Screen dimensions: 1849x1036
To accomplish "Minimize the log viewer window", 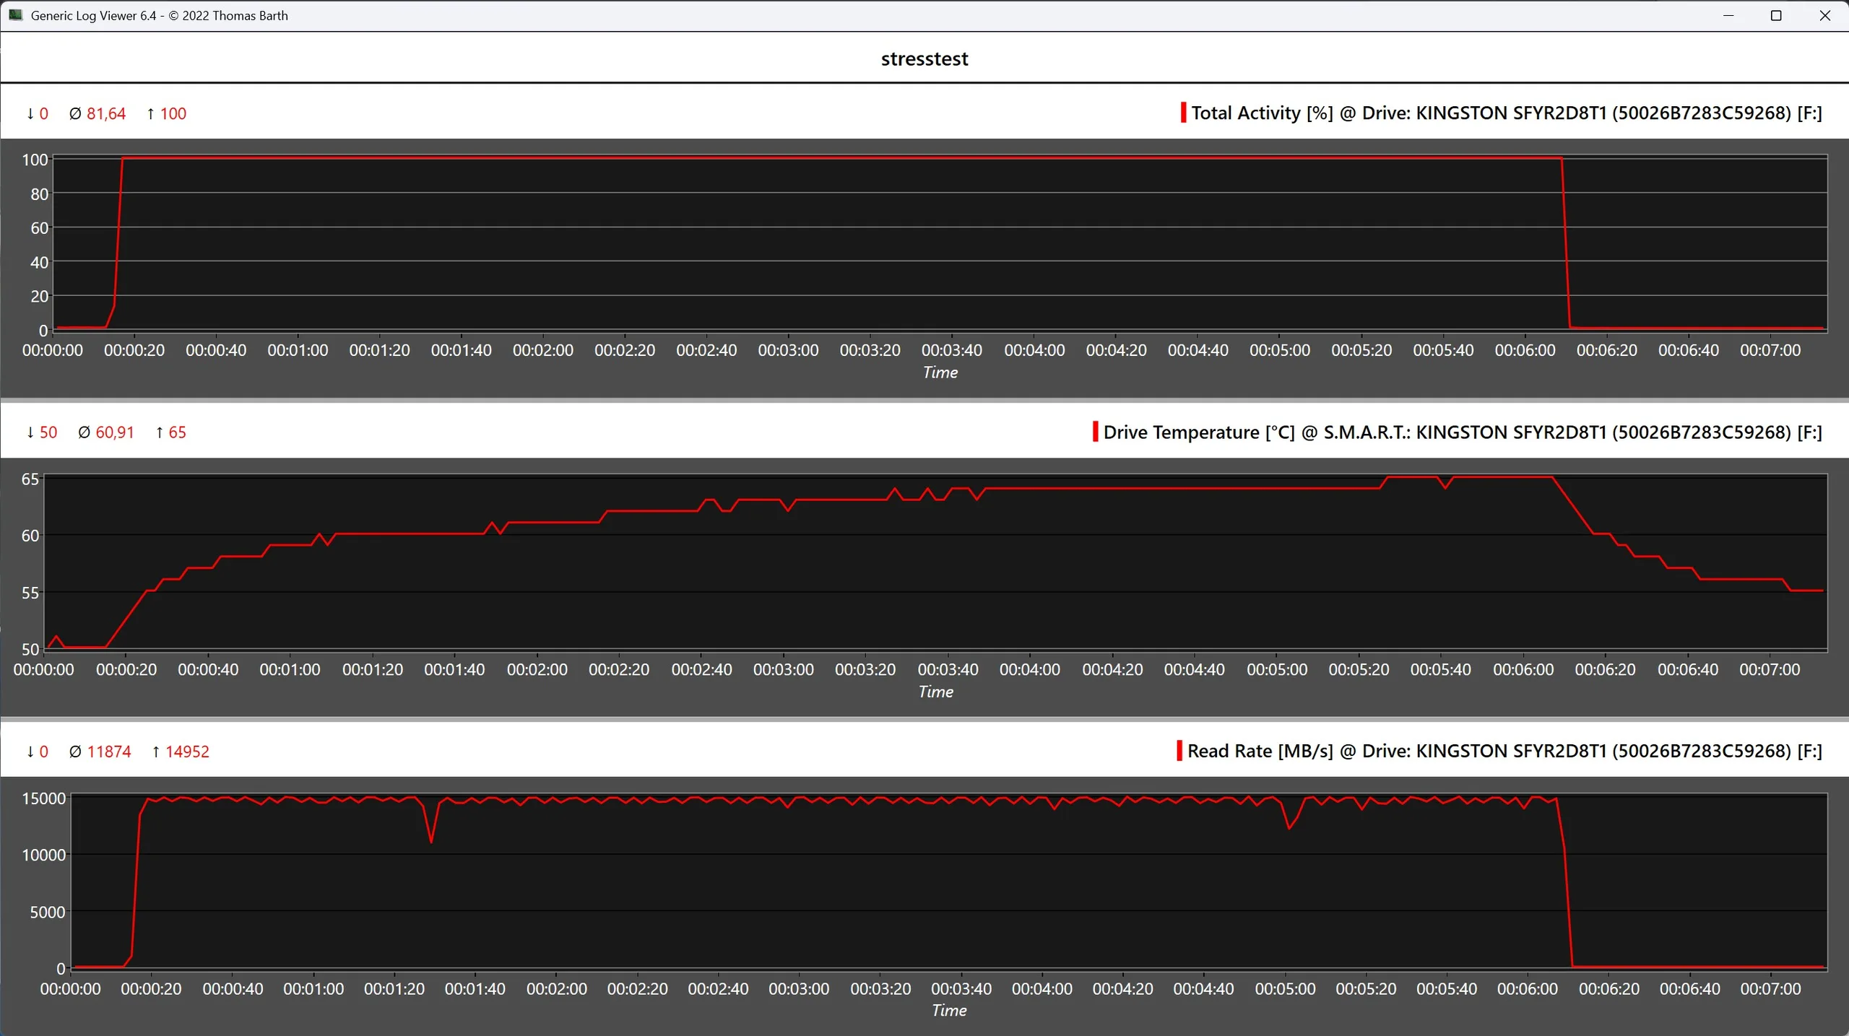I will click(1728, 15).
